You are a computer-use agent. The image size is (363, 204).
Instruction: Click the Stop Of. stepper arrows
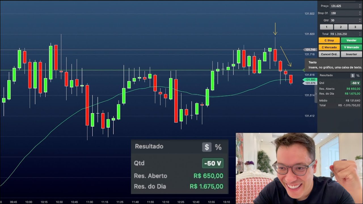tap(360, 13)
